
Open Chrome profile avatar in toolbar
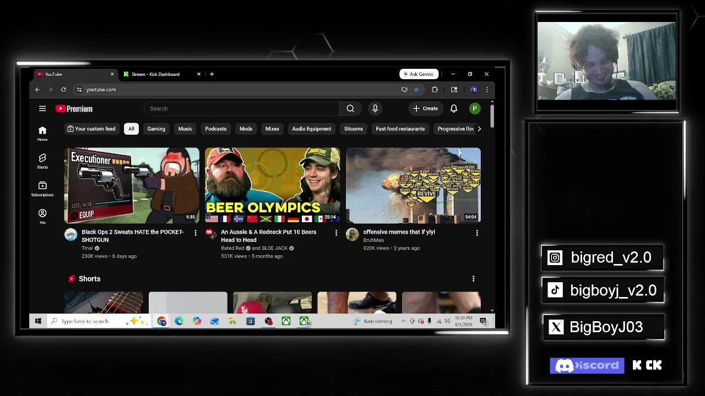[x=474, y=90]
